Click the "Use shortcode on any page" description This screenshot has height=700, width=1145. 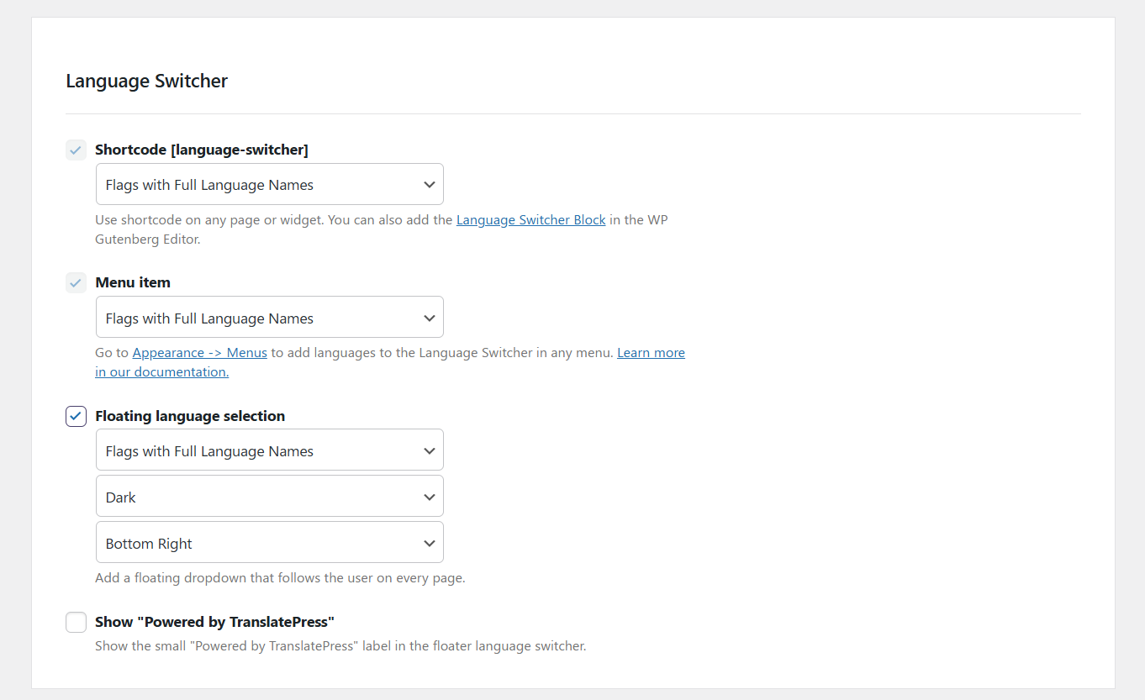[x=382, y=229]
